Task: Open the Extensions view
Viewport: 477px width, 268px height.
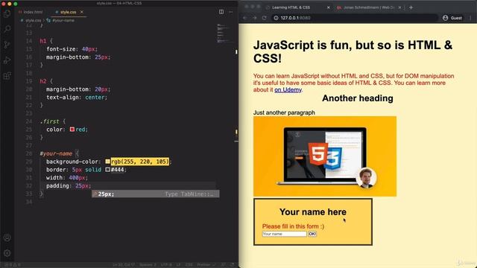Action: coord(7,75)
